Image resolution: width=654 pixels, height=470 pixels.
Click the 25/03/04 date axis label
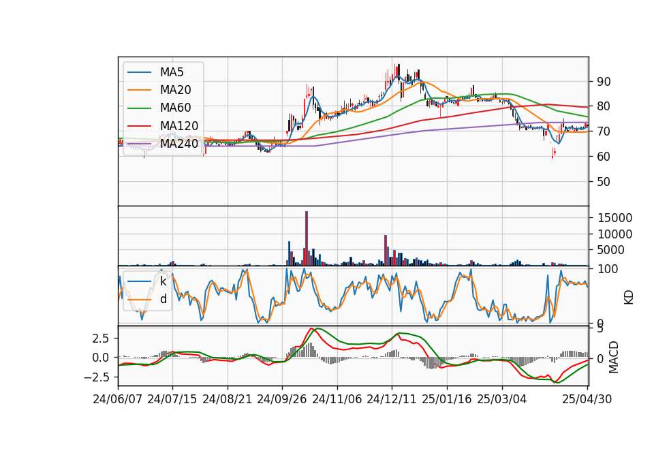pos(502,399)
